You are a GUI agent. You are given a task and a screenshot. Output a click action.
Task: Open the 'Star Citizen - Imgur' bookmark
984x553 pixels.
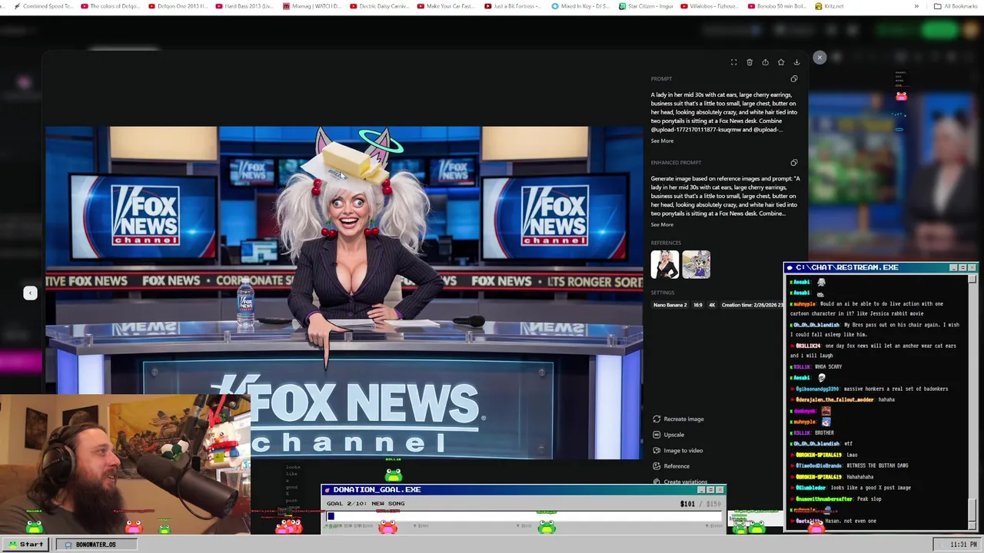[647, 6]
